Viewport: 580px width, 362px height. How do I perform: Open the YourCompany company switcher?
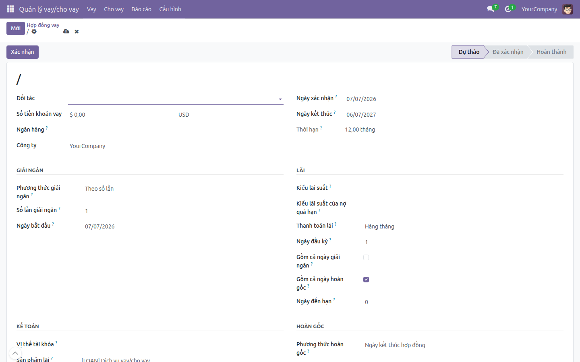[539, 9]
